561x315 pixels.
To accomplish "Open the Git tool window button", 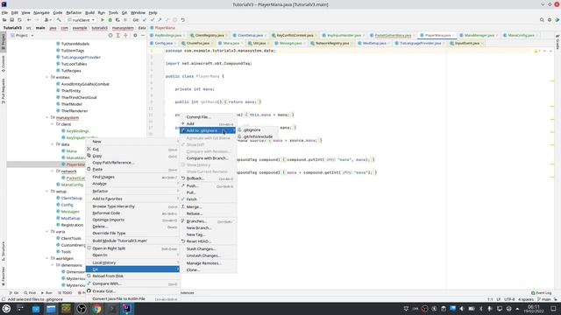I will pyautogui.click(x=14, y=293).
